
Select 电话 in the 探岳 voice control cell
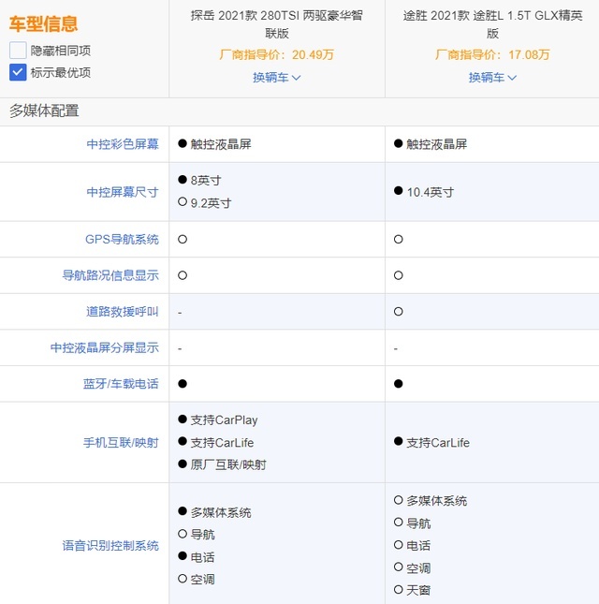coord(202,557)
